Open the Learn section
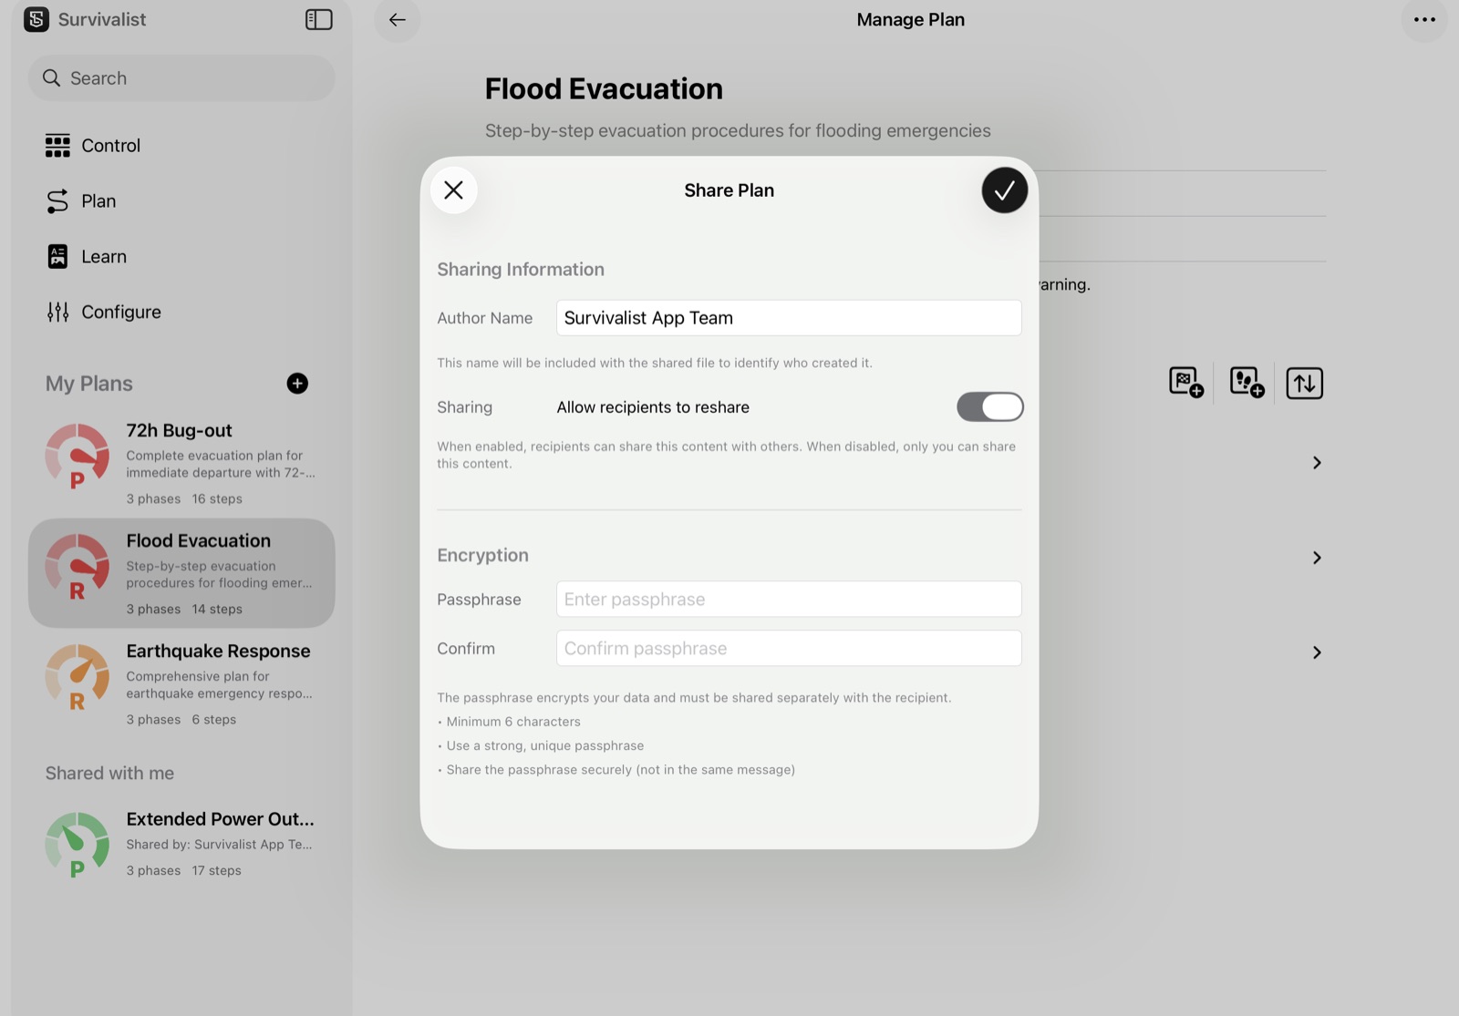 click(86, 257)
